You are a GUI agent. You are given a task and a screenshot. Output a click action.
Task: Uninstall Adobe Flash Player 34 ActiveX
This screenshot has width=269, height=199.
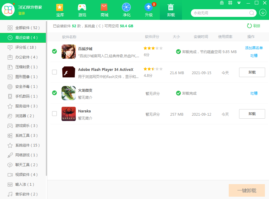(252, 72)
